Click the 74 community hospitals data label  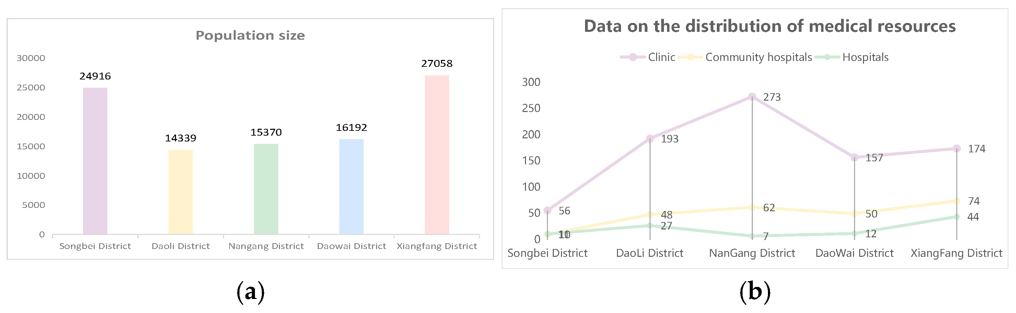pyautogui.click(x=974, y=201)
